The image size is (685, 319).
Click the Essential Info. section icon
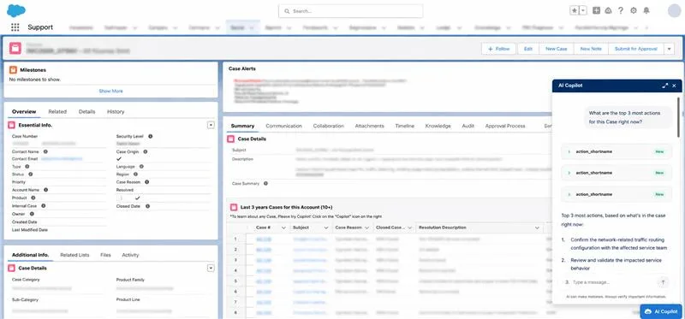tap(11, 125)
